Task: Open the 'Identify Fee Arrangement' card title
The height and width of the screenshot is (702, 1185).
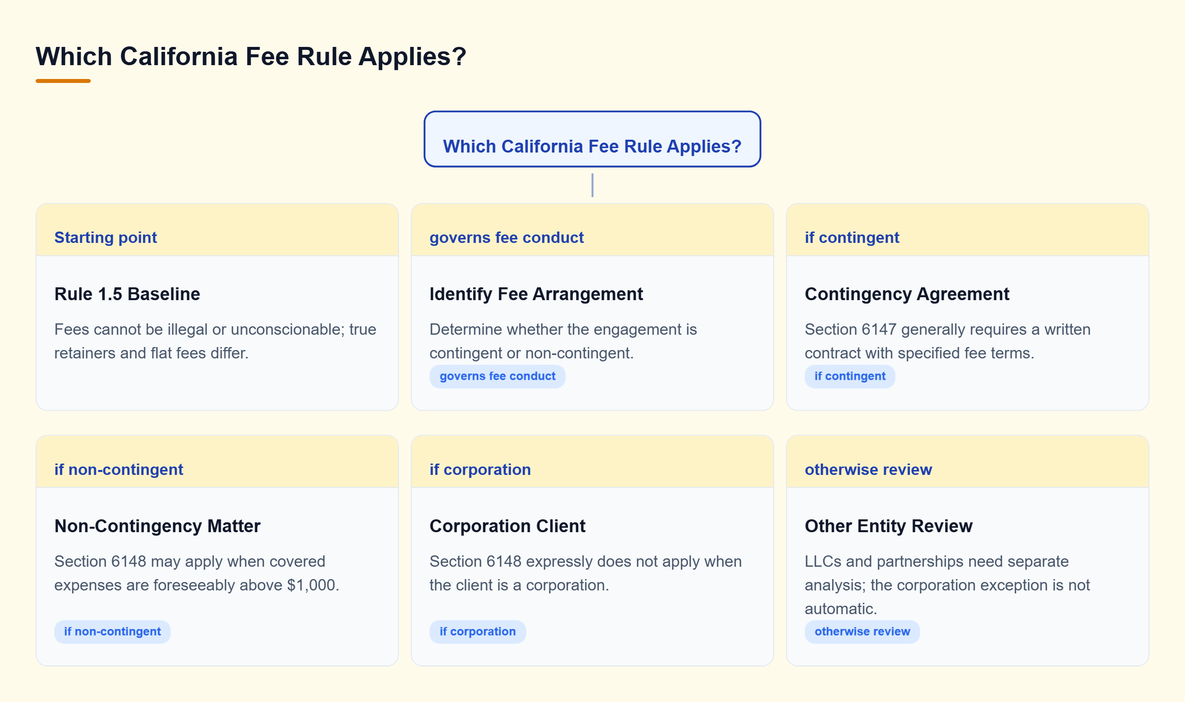Action: pos(536,294)
